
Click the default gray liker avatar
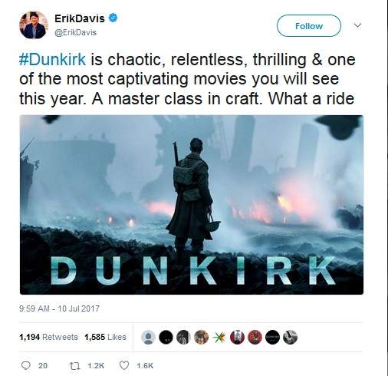pos(148,337)
